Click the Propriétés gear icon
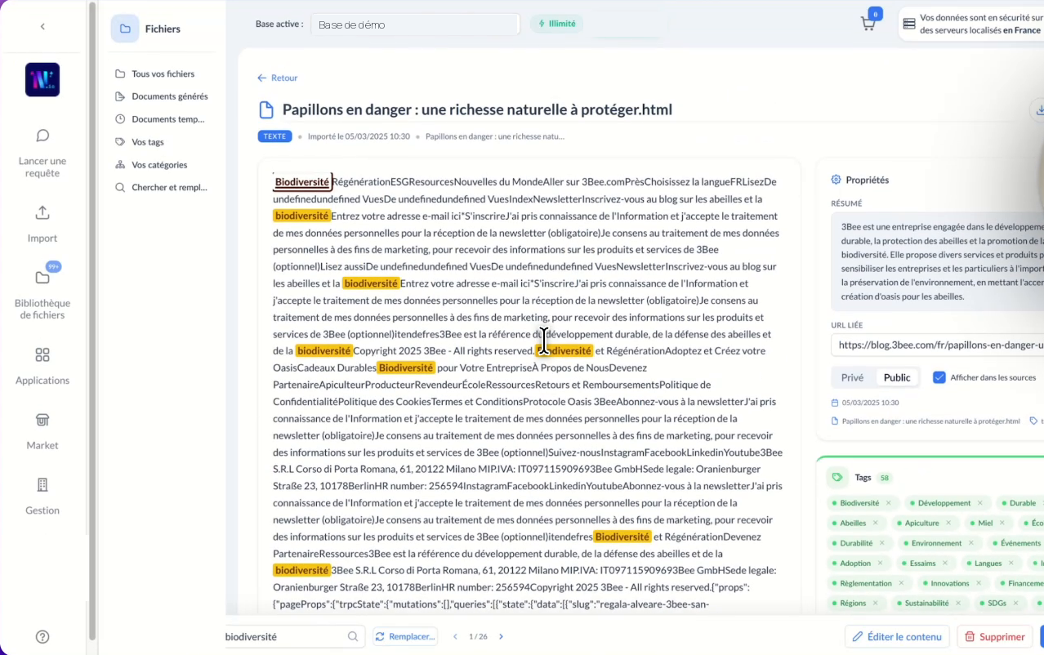Image resolution: width=1044 pixels, height=655 pixels. [x=836, y=180]
